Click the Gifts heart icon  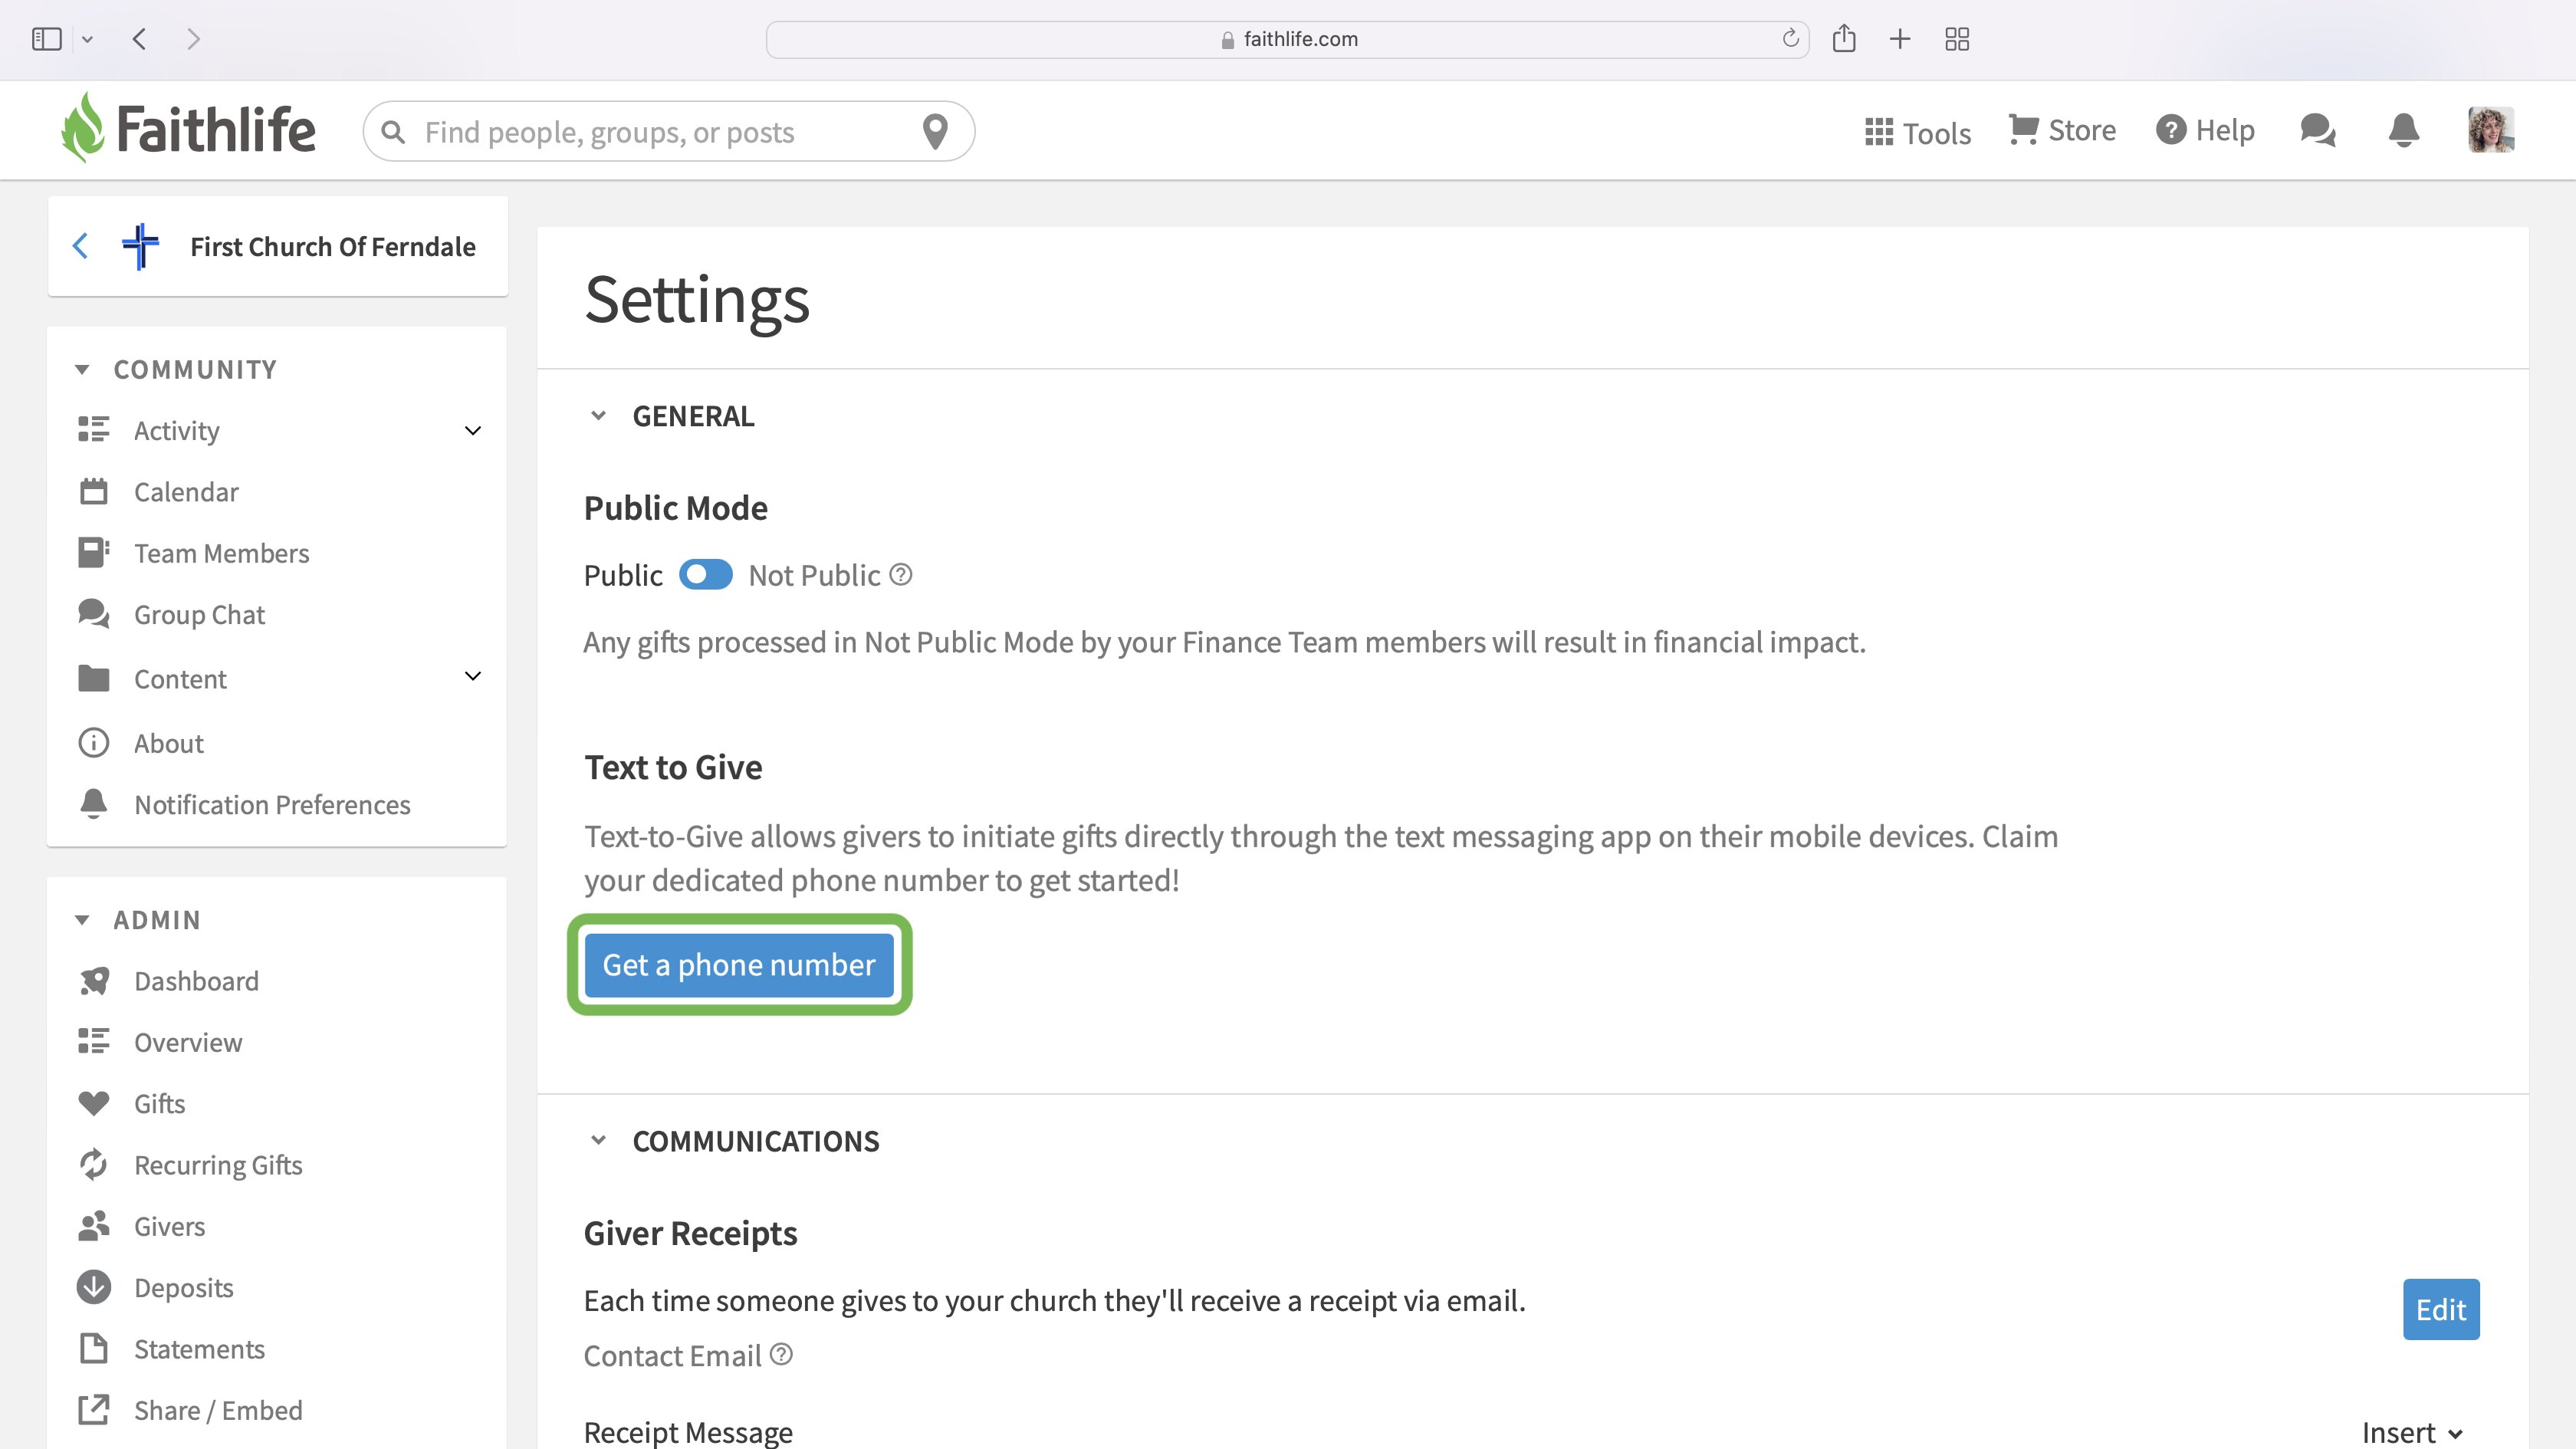tap(94, 1103)
